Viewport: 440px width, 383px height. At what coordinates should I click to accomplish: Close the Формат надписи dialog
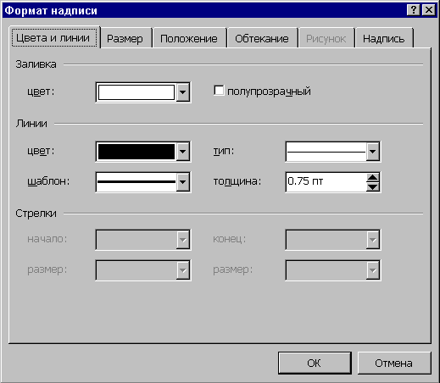click(x=429, y=10)
